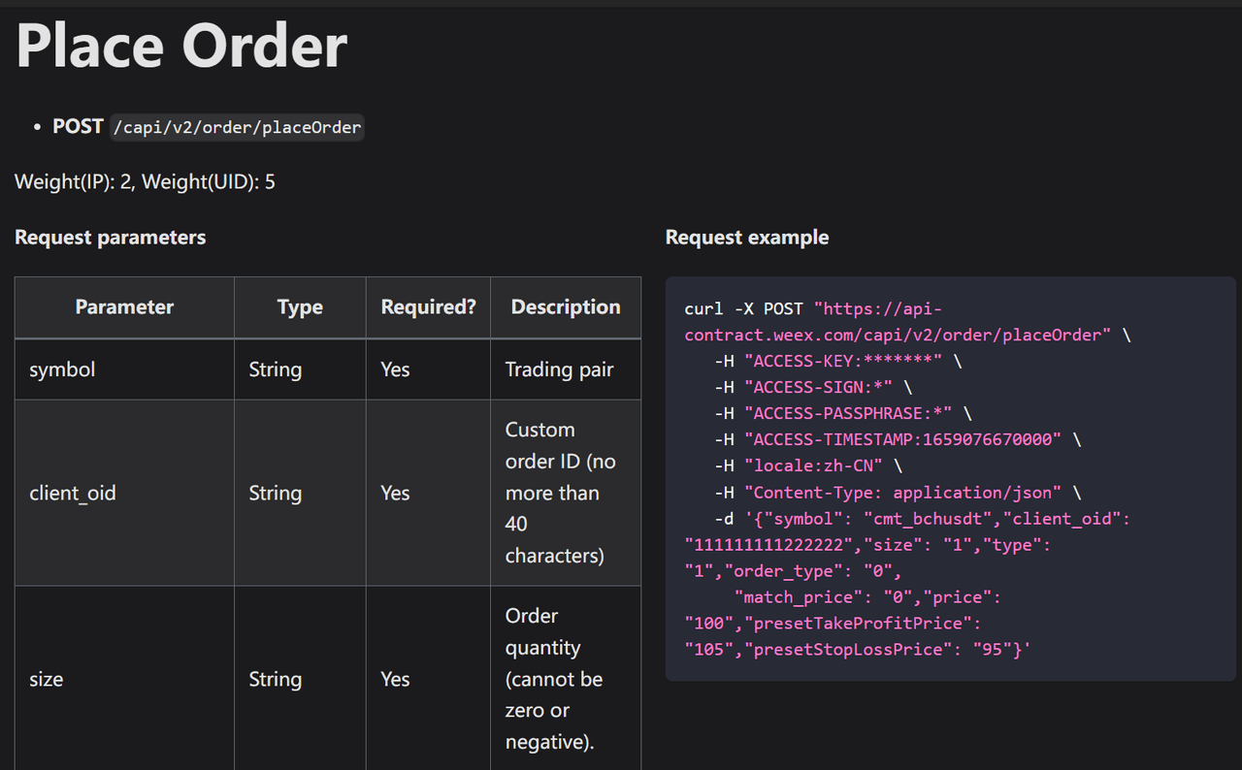Click the symbol parameter row
The image size is (1242, 770).
pos(61,369)
